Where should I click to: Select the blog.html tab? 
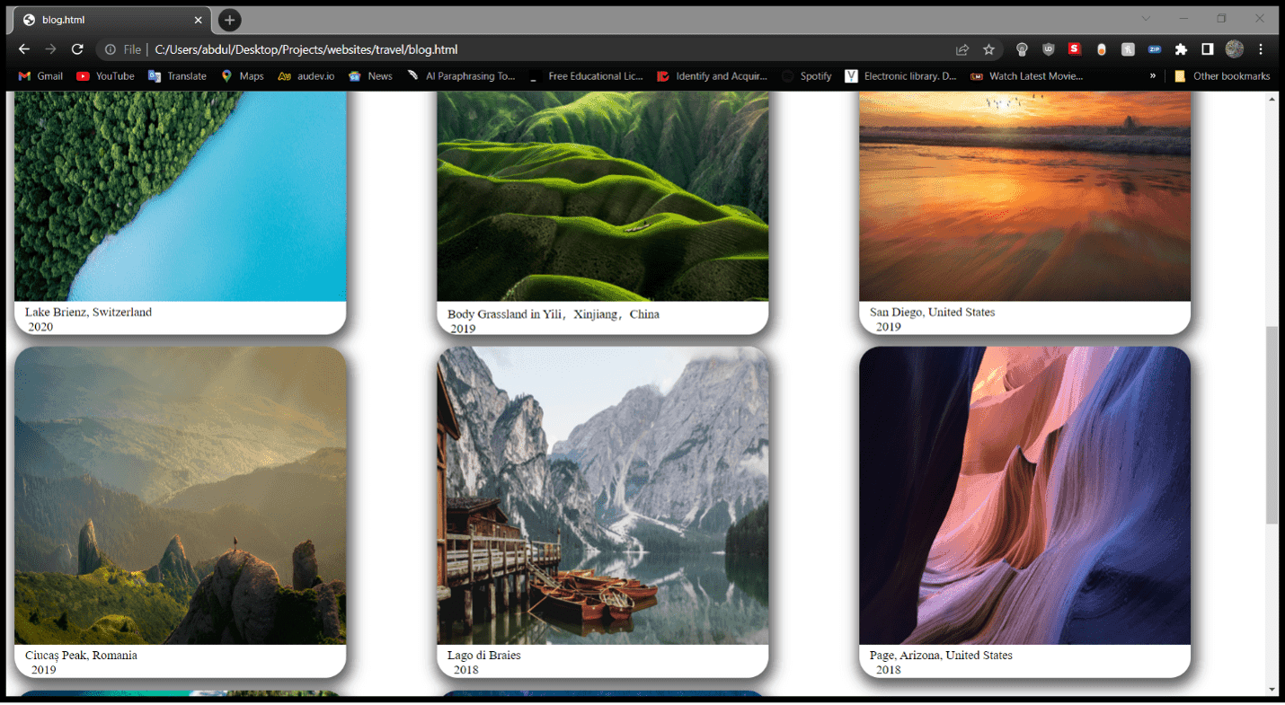pyautogui.click(x=112, y=20)
